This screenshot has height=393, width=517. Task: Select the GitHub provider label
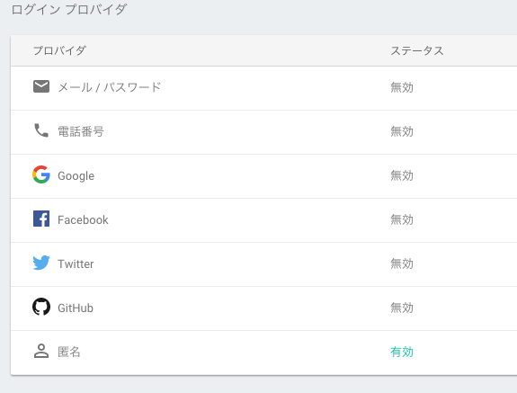pyautogui.click(x=76, y=308)
